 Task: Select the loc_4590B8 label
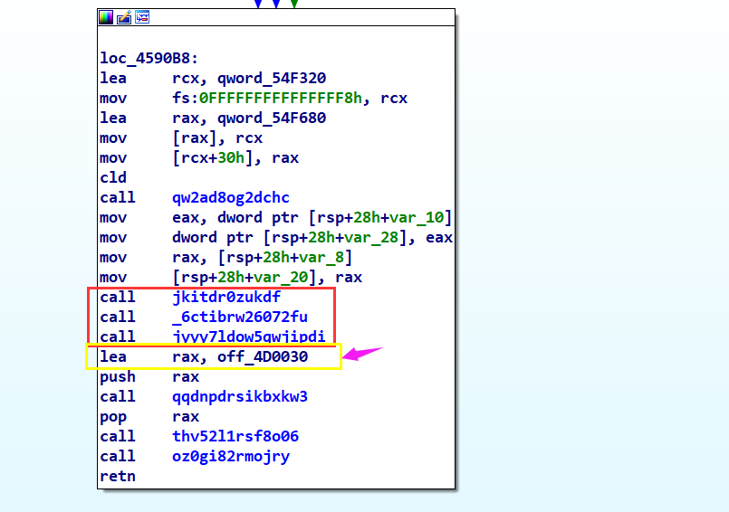[149, 59]
